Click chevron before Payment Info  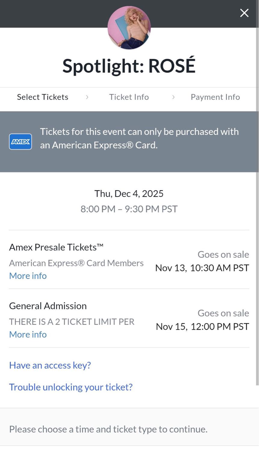(173, 97)
